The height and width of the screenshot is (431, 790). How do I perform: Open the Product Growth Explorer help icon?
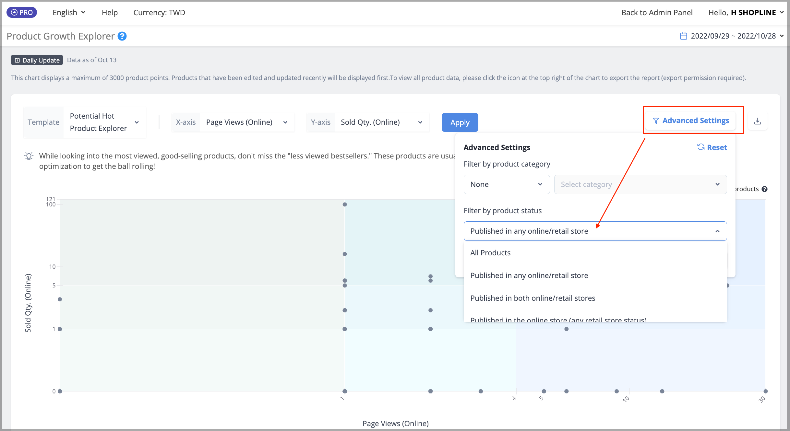tap(122, 36)
